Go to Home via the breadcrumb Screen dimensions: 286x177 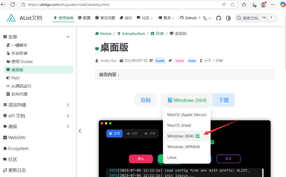tap(103, 34)
